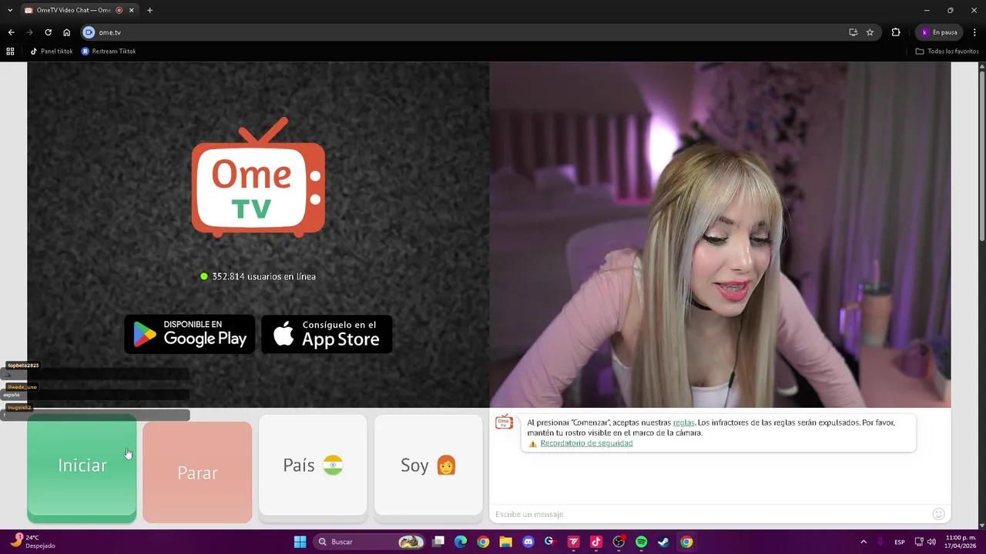Click the browser home icon
The height and width of the screenshot is (554, 986).
click(66, 32)
